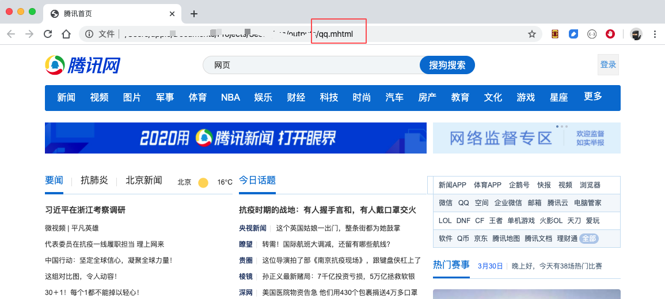Open 财经 in the navigation bar
Screen dimensions: 665x299
(x=296, y=97)
